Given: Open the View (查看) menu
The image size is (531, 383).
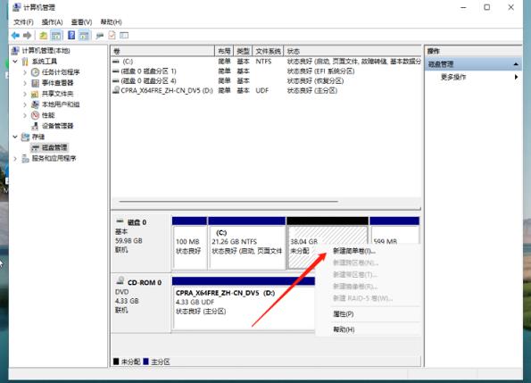Looking at the screenshot, I should click(81, 22).
